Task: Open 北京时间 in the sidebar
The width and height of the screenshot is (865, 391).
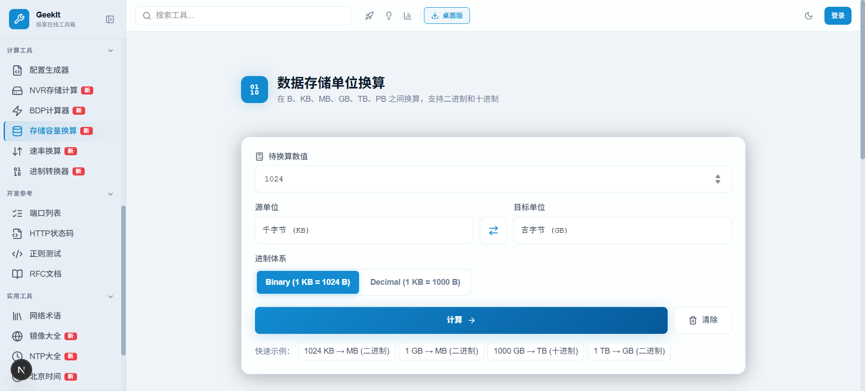Action: click(59, 377)
